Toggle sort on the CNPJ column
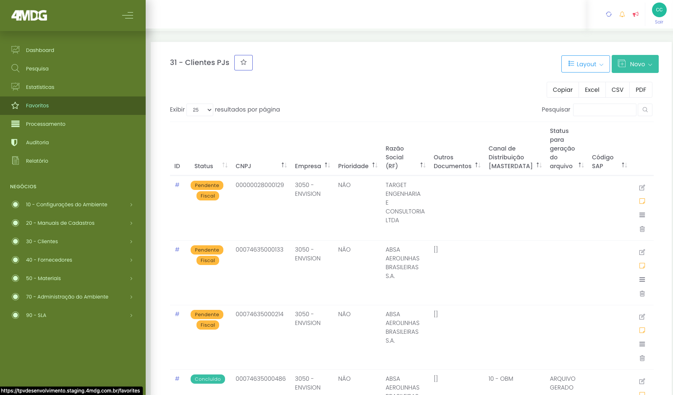Screen dimensions: 673x395 (x=283, y=165)
